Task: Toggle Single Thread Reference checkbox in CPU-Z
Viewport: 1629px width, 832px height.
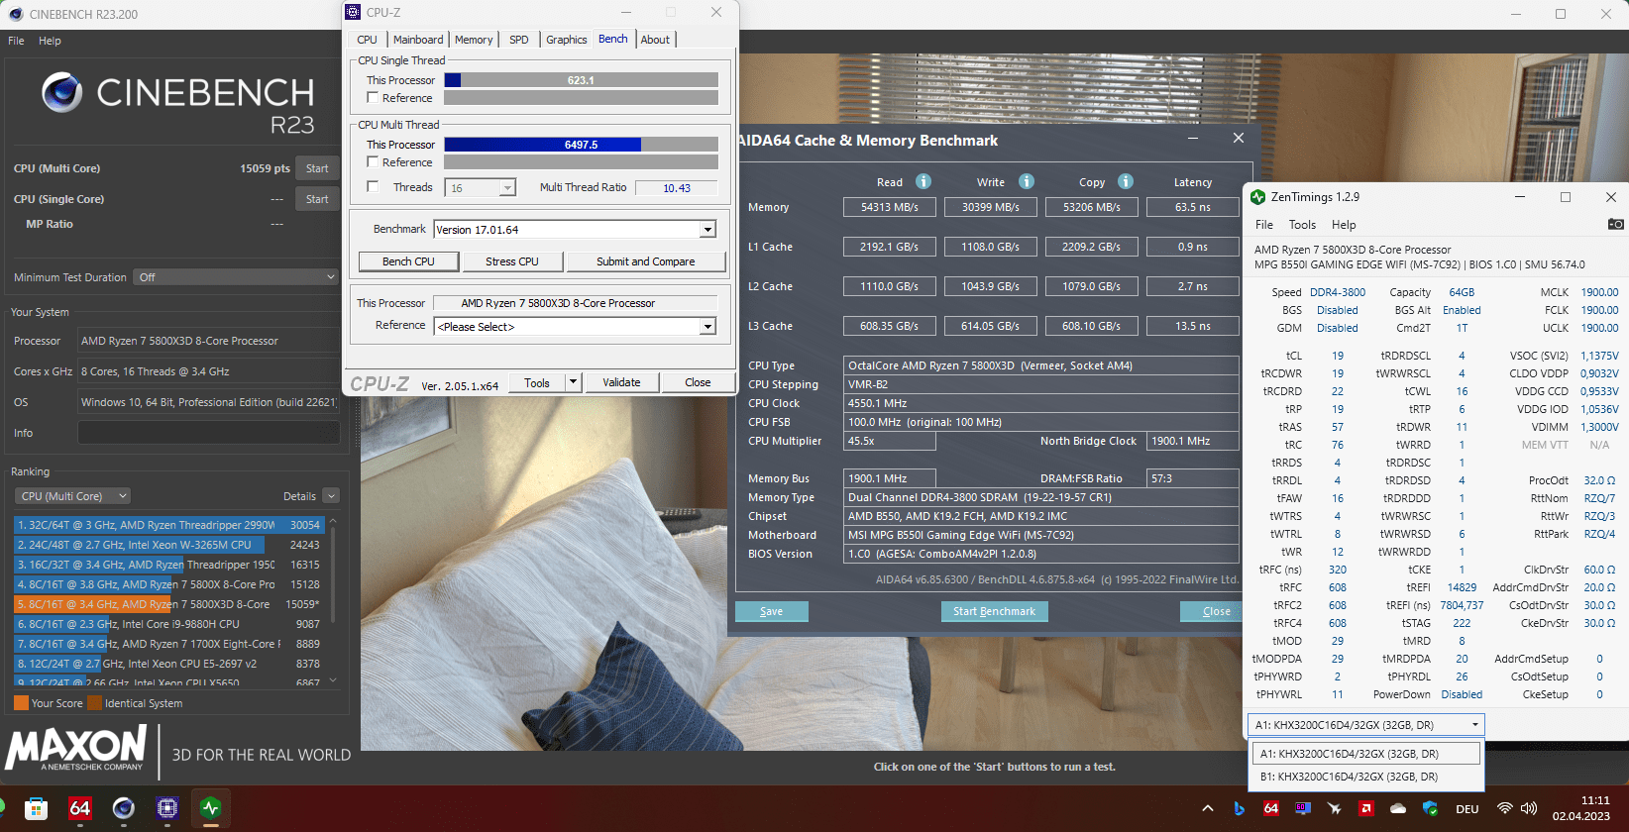Action: [373, 97]
